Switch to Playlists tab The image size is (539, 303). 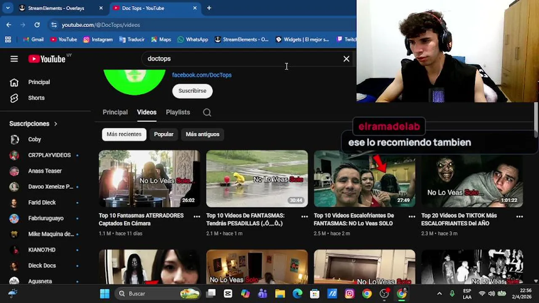[x=178, y=112]
